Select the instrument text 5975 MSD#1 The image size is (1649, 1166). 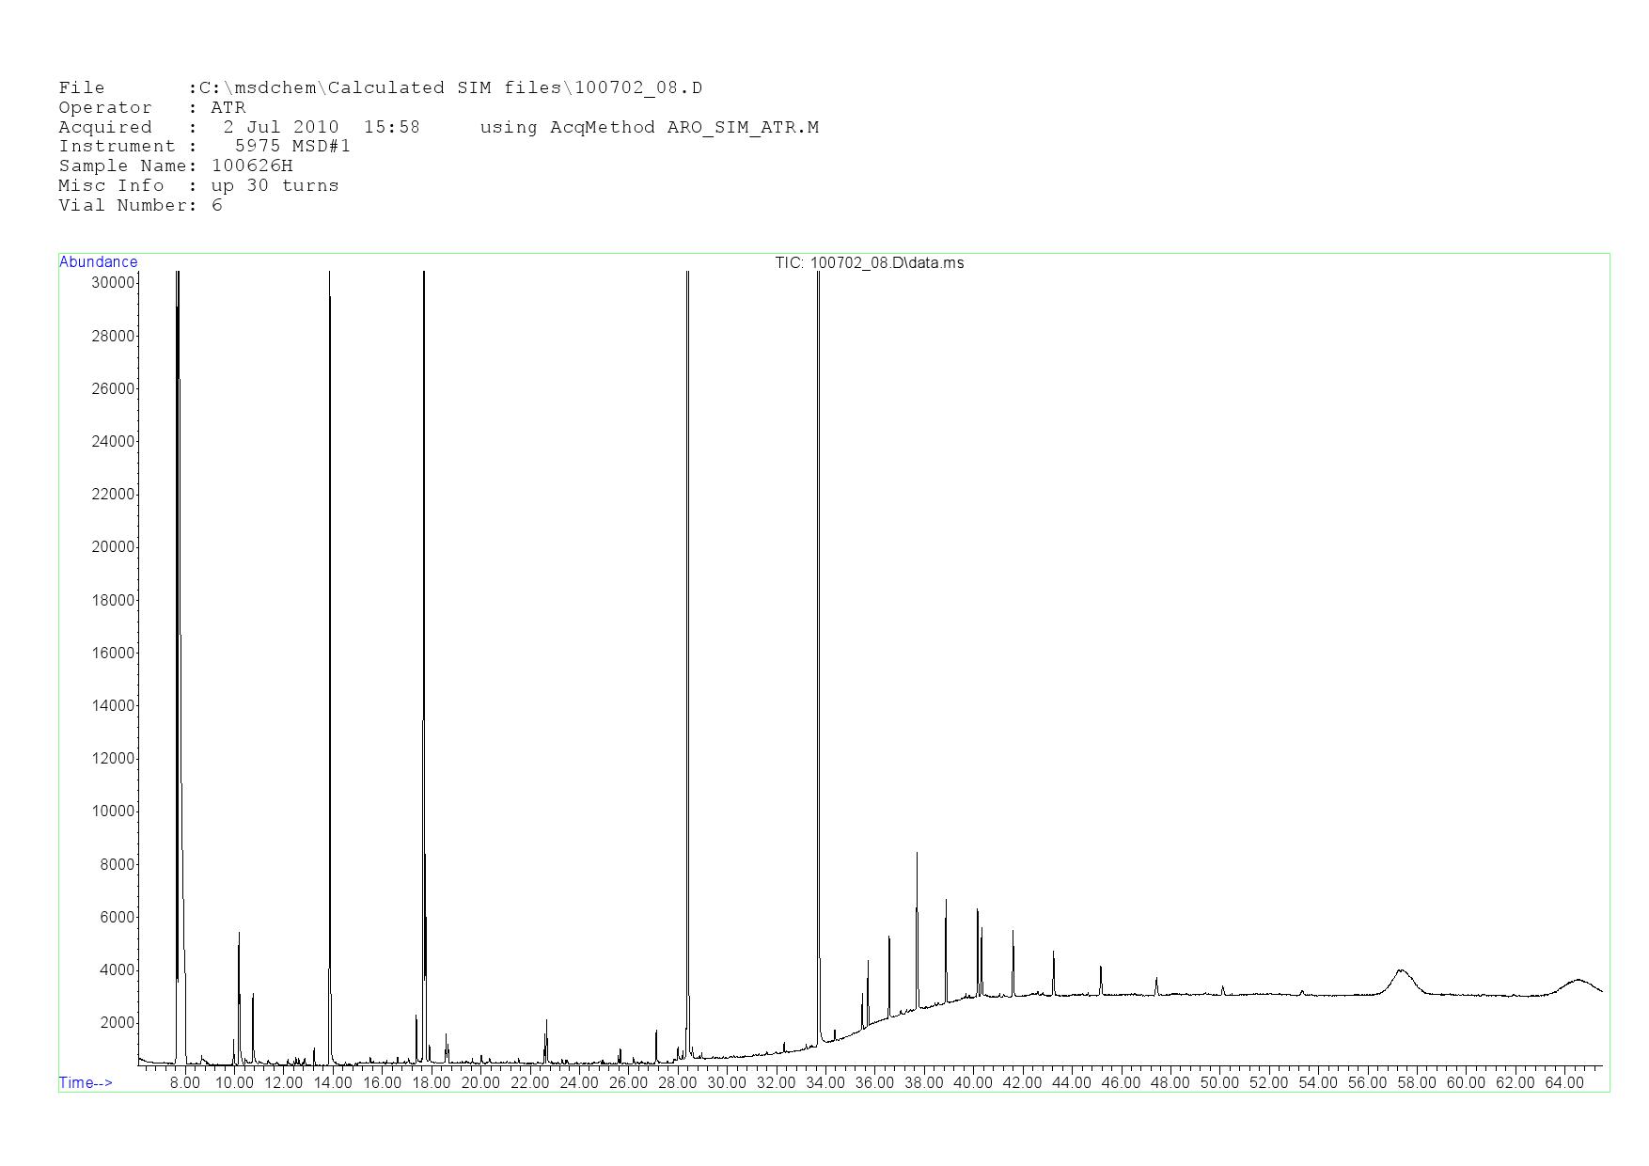[x=292, y=147]
